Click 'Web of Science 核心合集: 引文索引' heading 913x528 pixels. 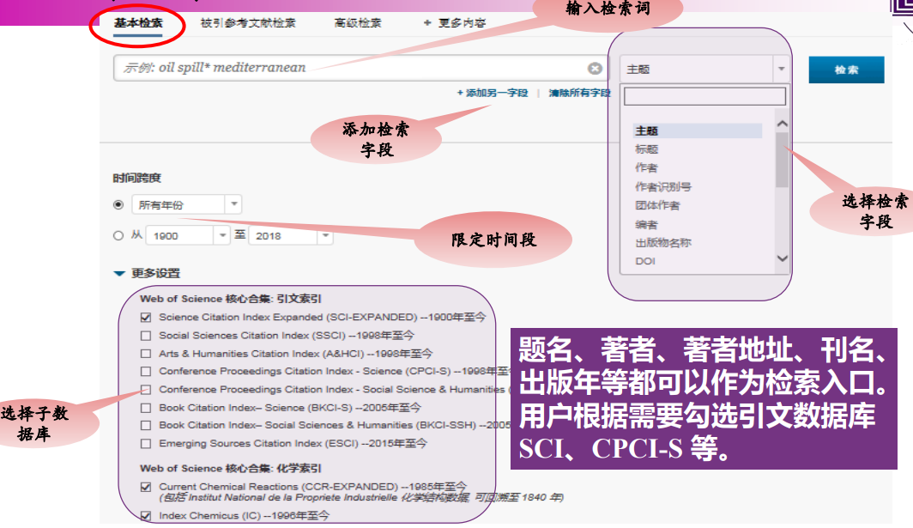[231, 299]
